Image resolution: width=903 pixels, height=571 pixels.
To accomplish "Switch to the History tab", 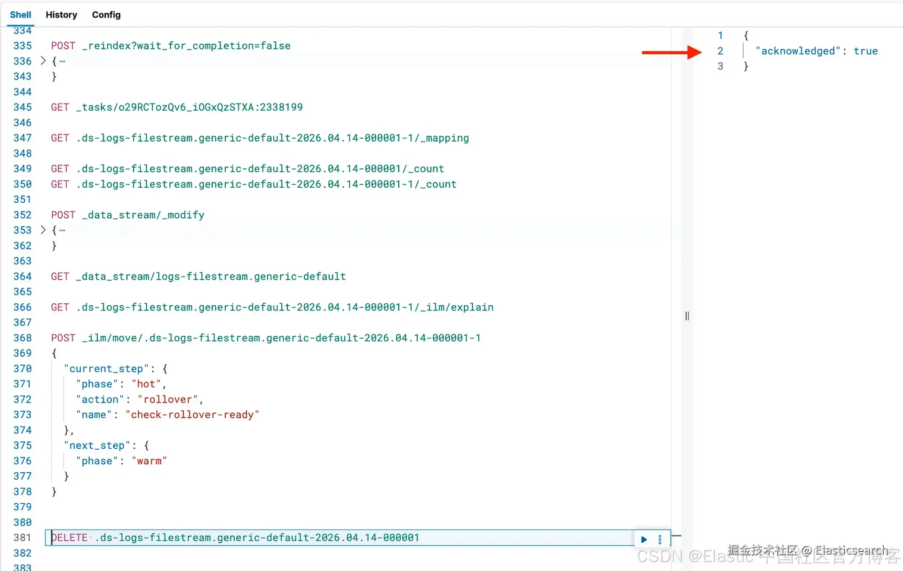I will pos(61,15).
